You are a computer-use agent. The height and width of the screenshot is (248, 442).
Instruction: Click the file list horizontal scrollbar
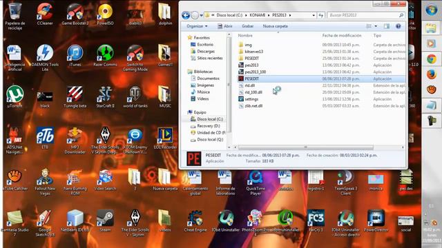tap(305, 147)
